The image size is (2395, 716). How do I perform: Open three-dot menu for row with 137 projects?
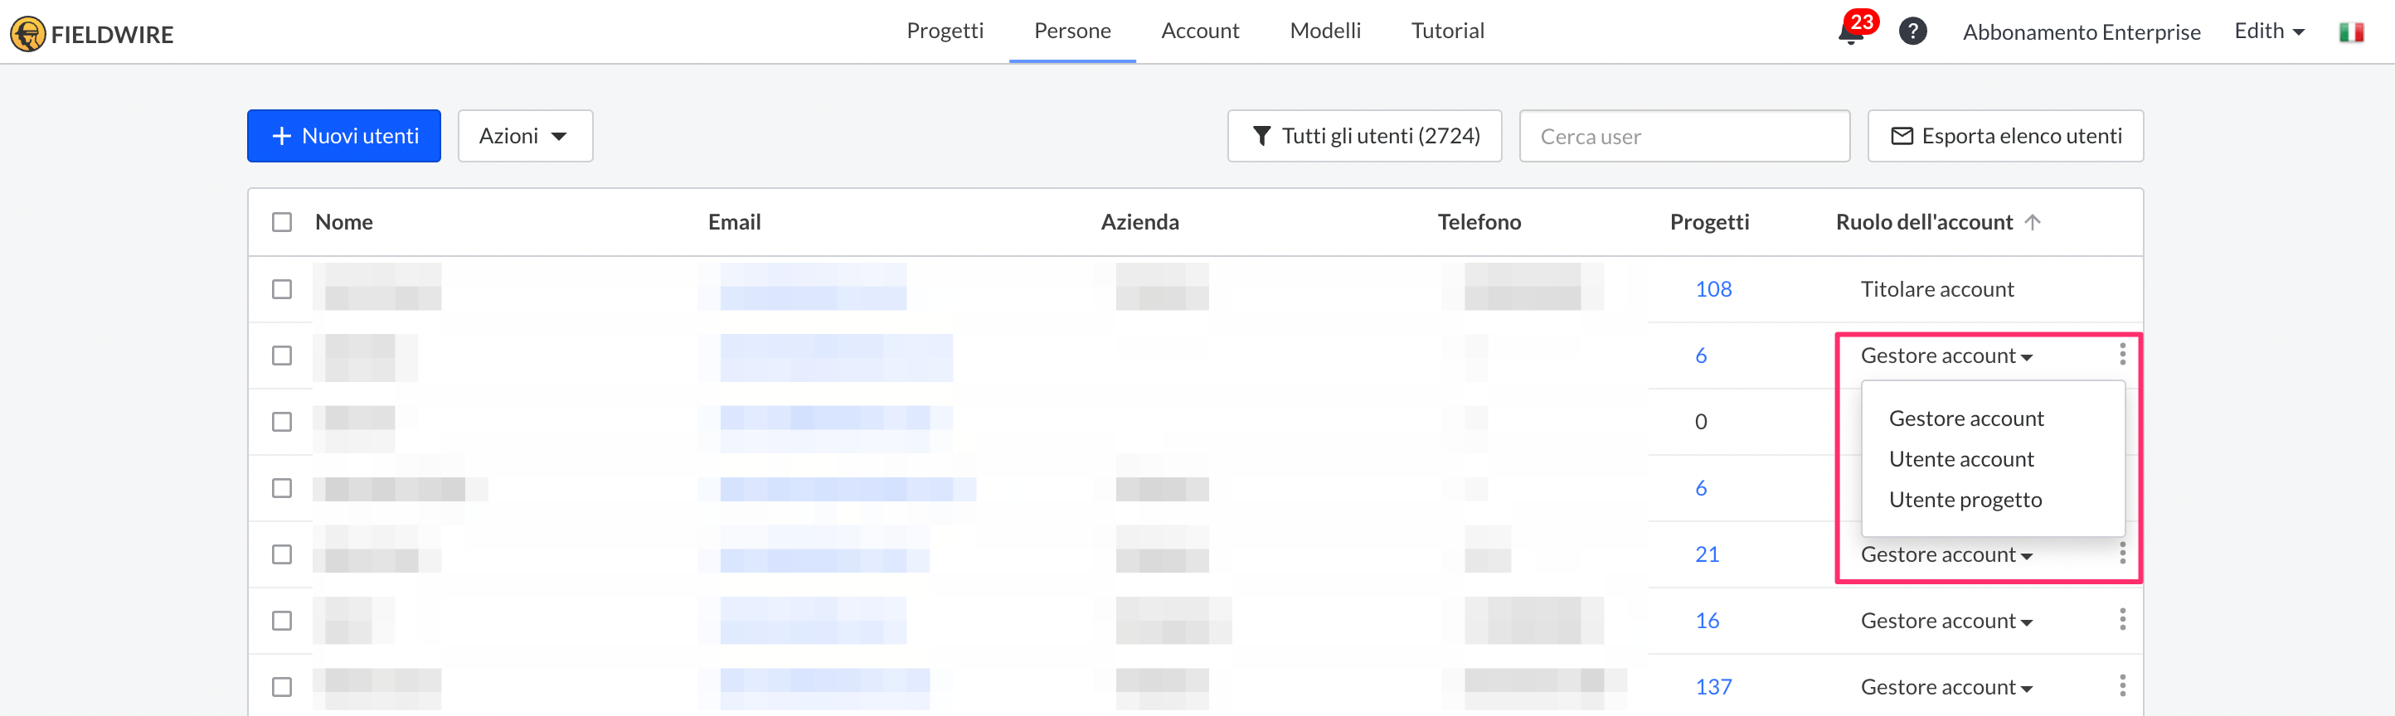(2123, 685)
